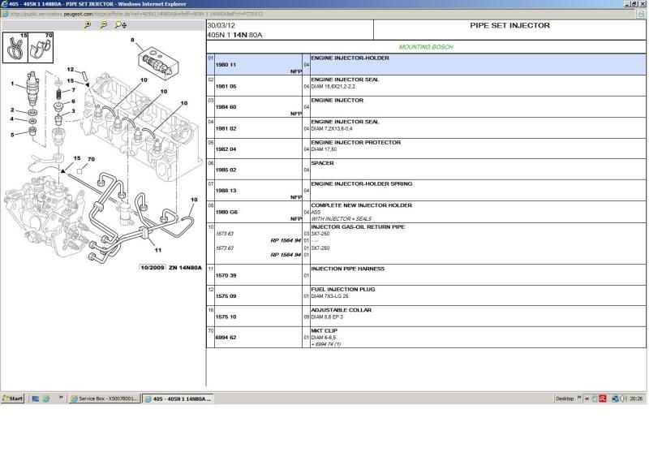Open thumbnail of part 70 clip
This screenshot has width=649, height=461.
coord(41,48)
